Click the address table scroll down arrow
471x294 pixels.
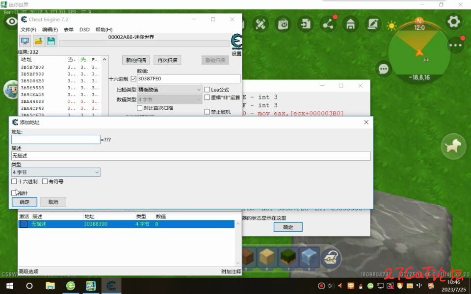click(238, 263)
